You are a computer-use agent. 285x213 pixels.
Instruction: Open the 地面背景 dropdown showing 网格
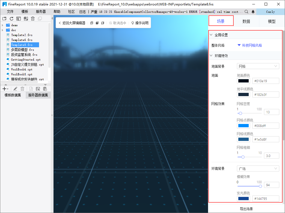258,66
